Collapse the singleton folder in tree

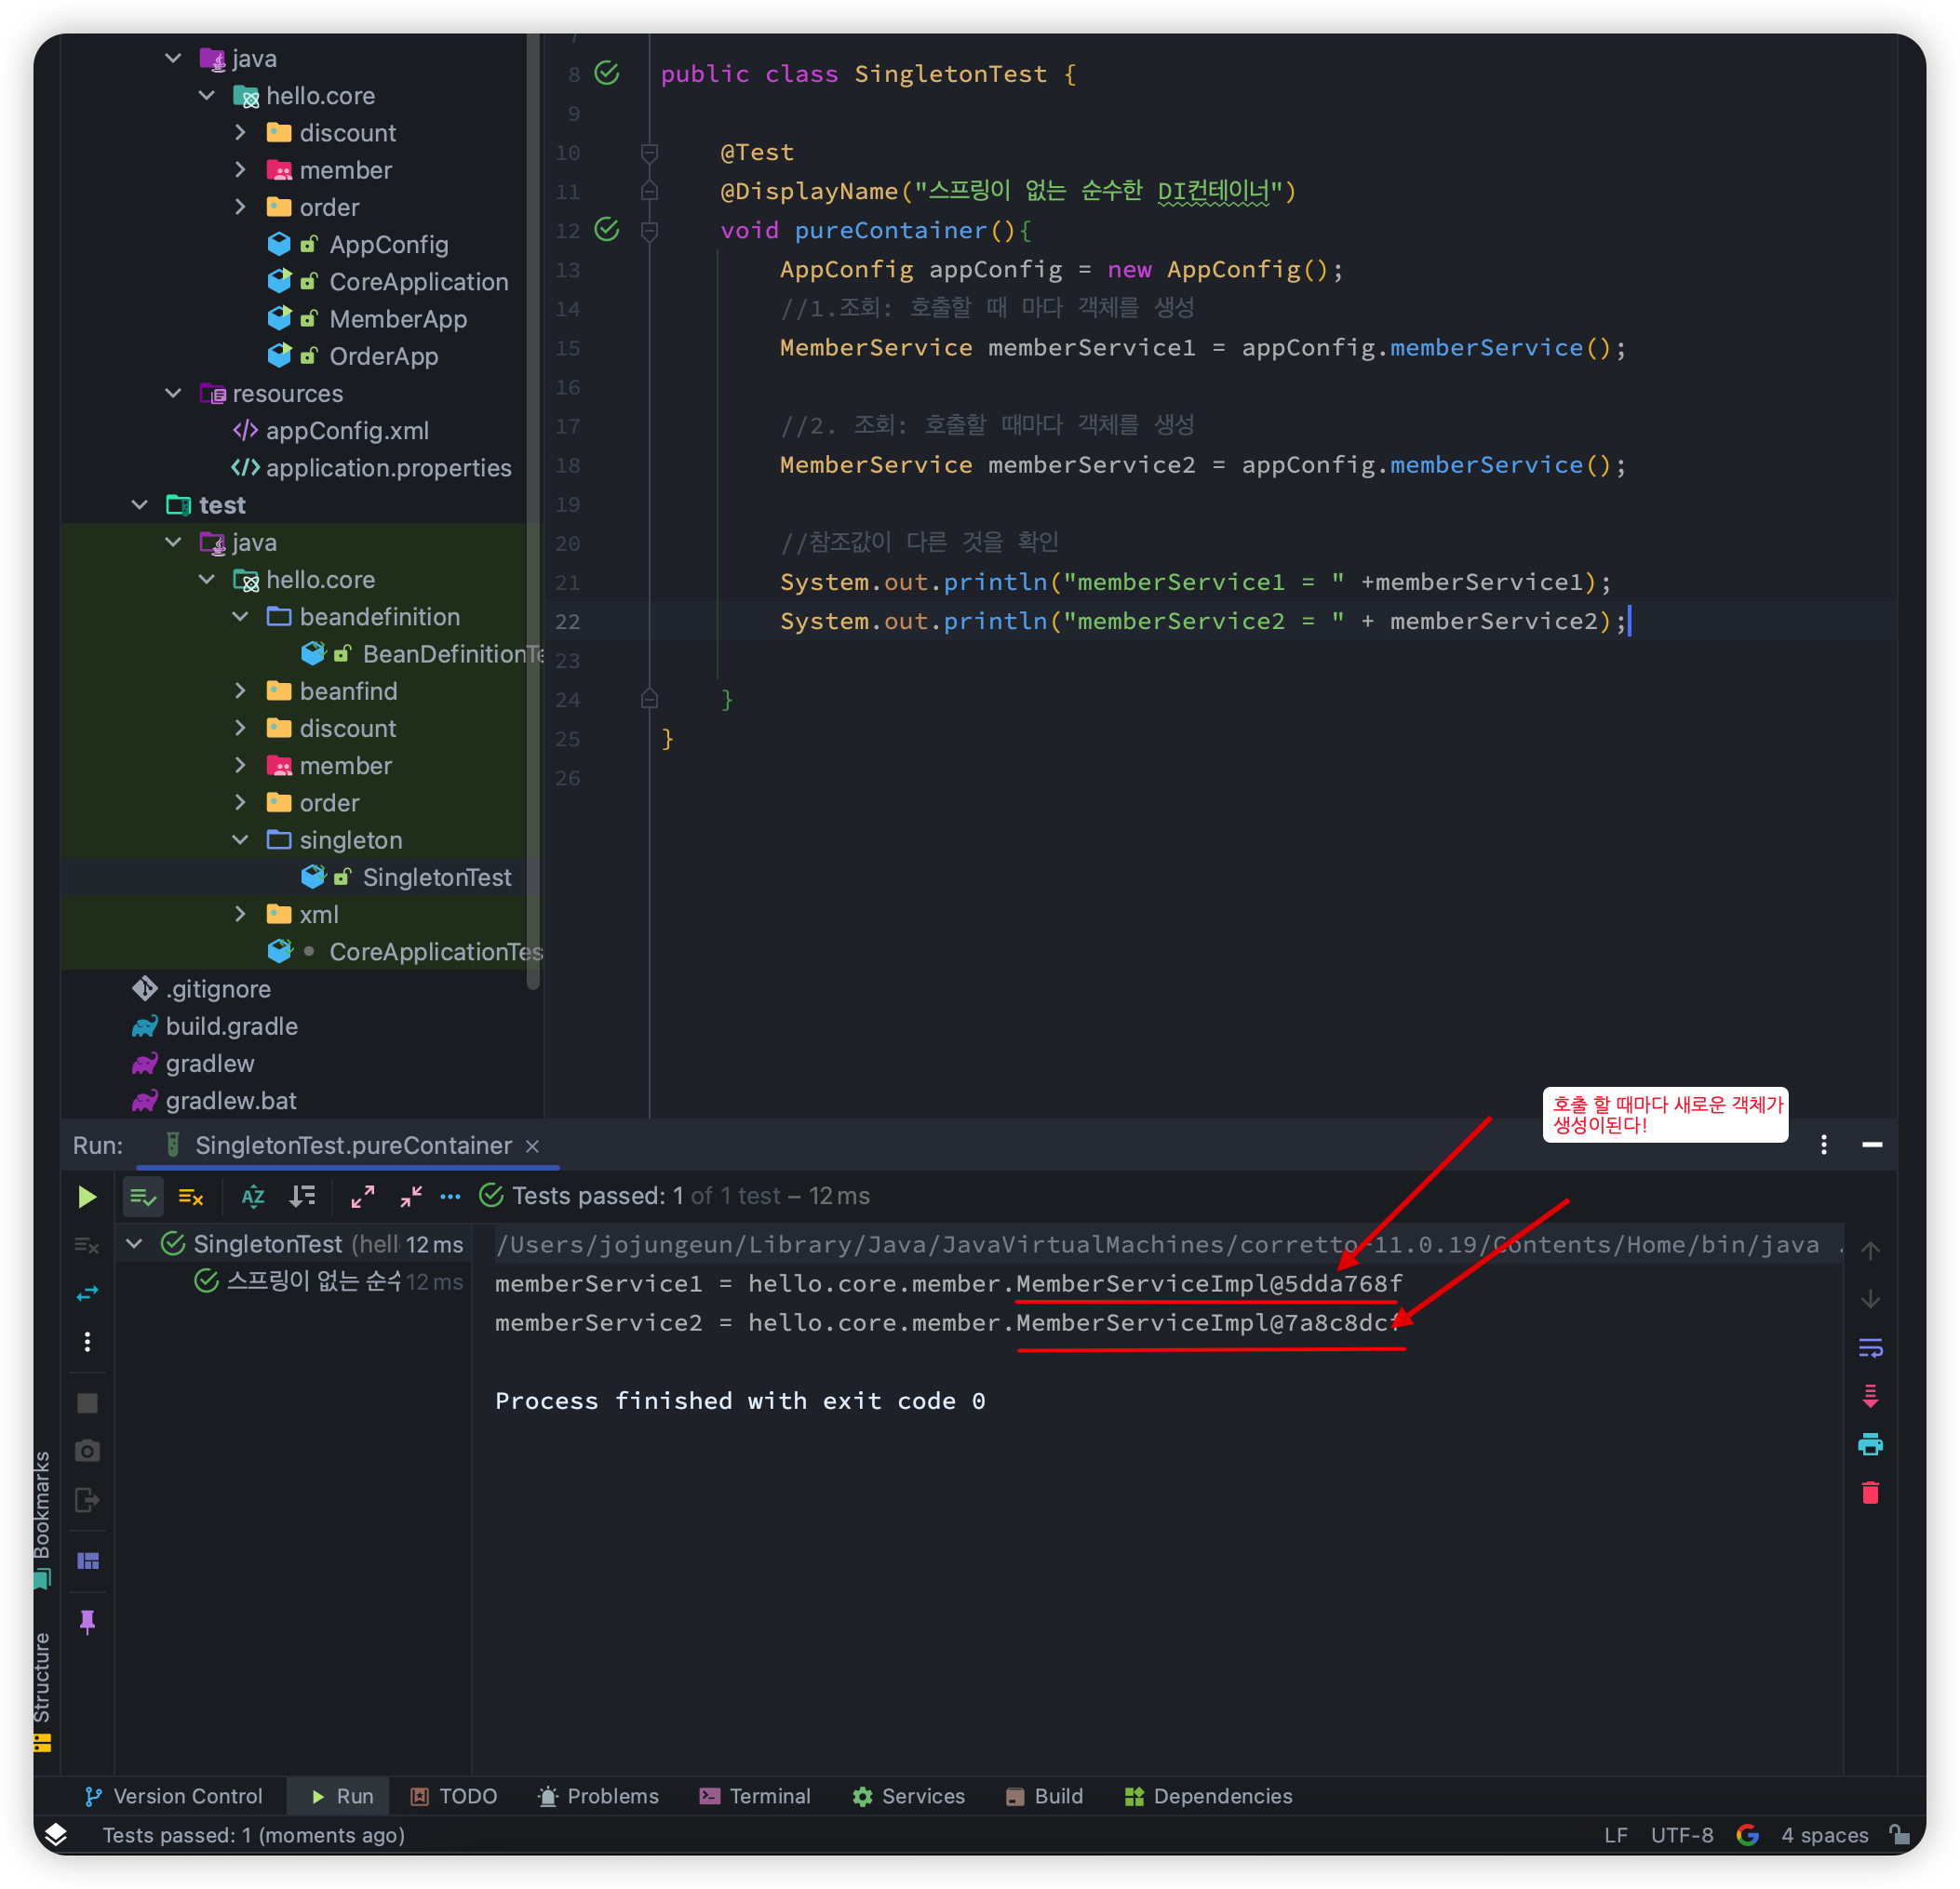point(240,840)
